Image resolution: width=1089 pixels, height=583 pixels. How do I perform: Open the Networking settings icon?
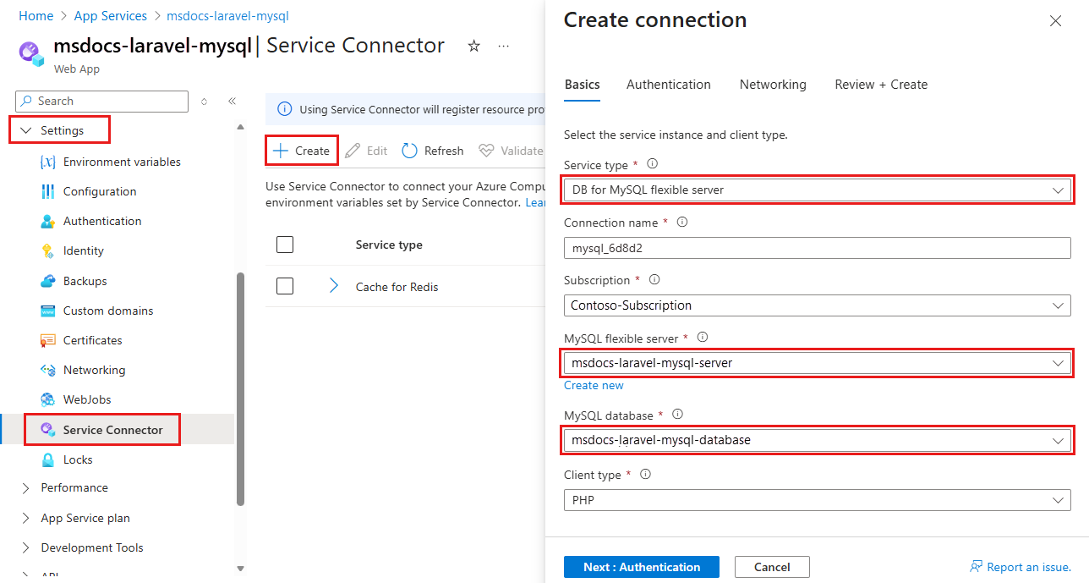point(50,370)
